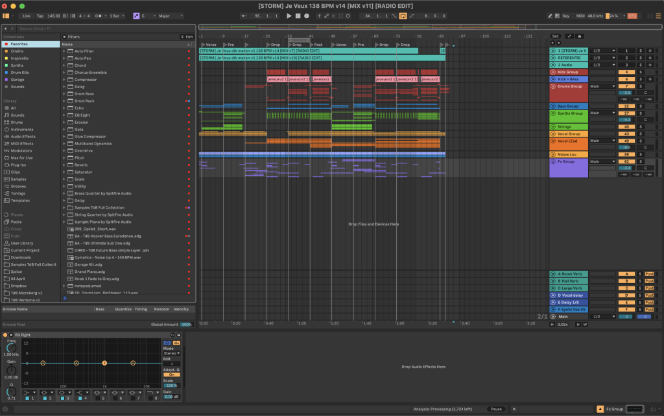Toggle EQ Eight device activator
Screen dimensions: 664x416
[x=5, y=335]
